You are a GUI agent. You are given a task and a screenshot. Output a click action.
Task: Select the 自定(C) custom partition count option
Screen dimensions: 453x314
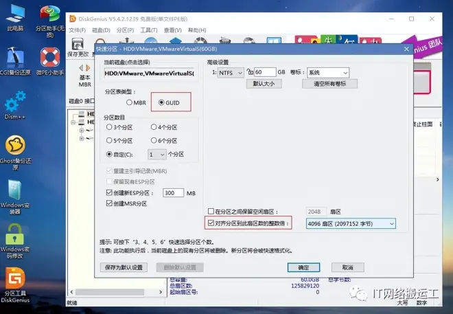(119, 155)
